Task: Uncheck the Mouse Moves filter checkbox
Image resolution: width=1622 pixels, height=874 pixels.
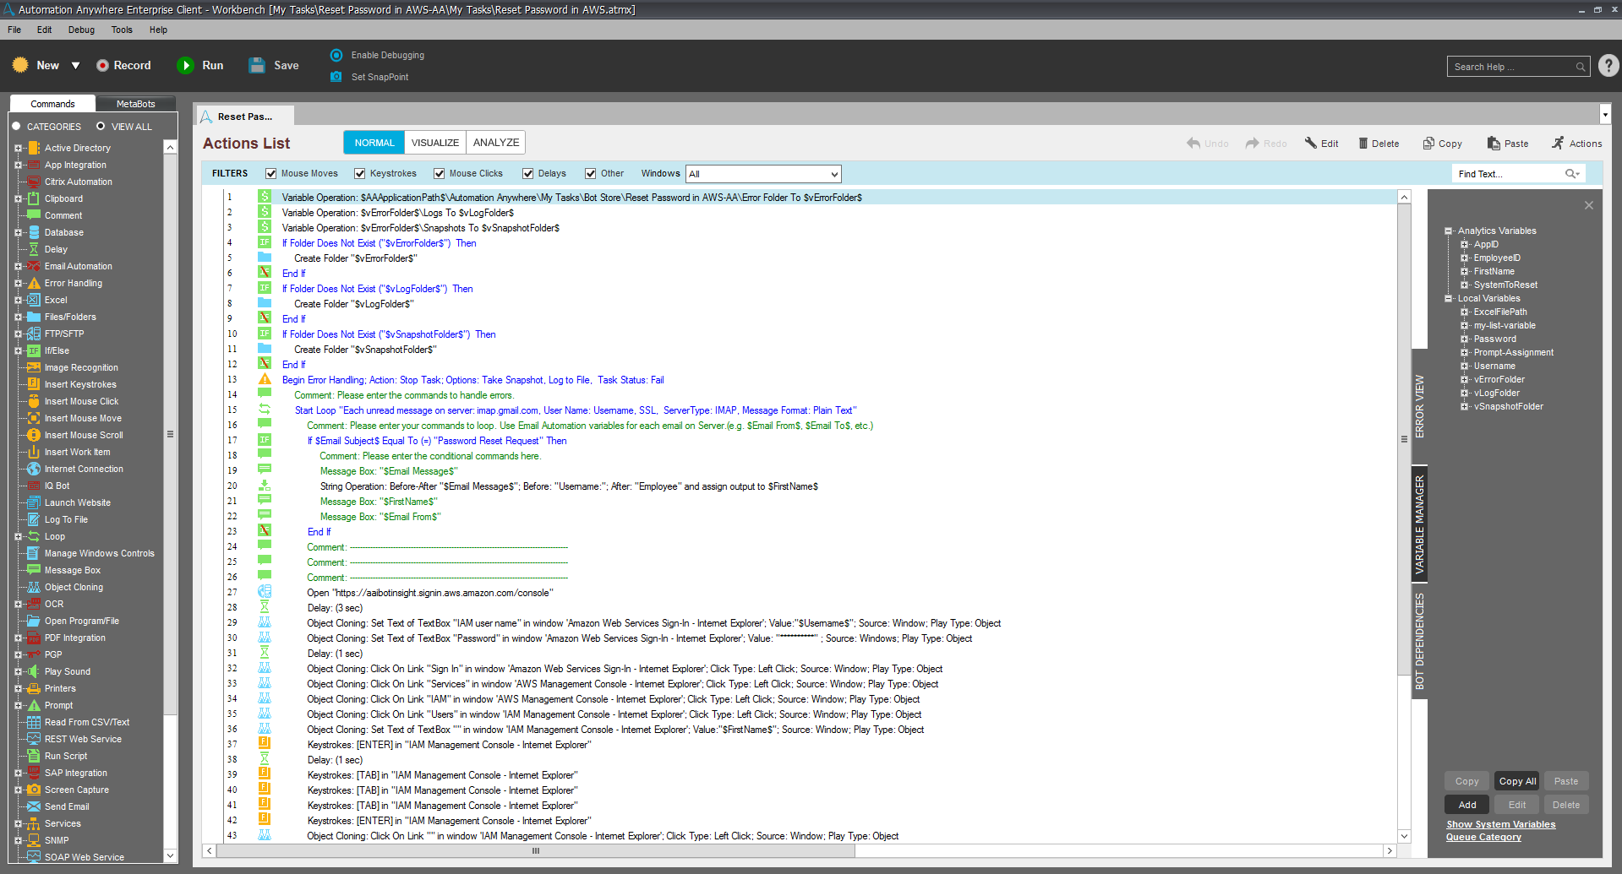Action: tap(271, 174)
